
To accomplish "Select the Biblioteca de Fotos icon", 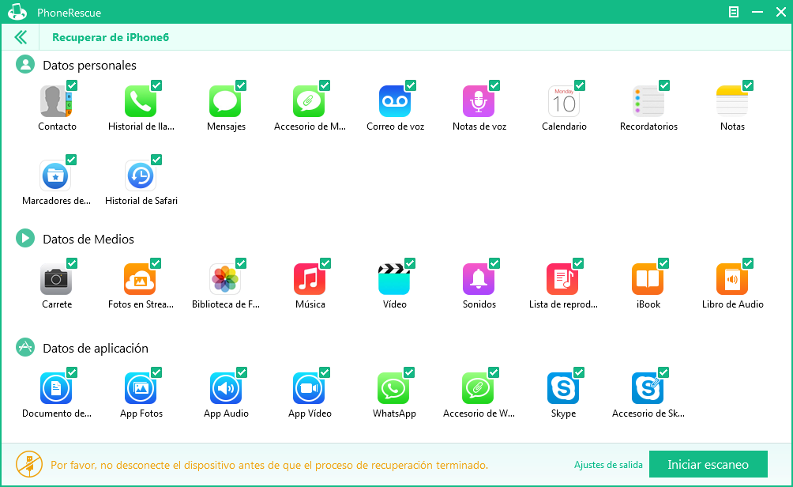I will click(x=225, y=279).
